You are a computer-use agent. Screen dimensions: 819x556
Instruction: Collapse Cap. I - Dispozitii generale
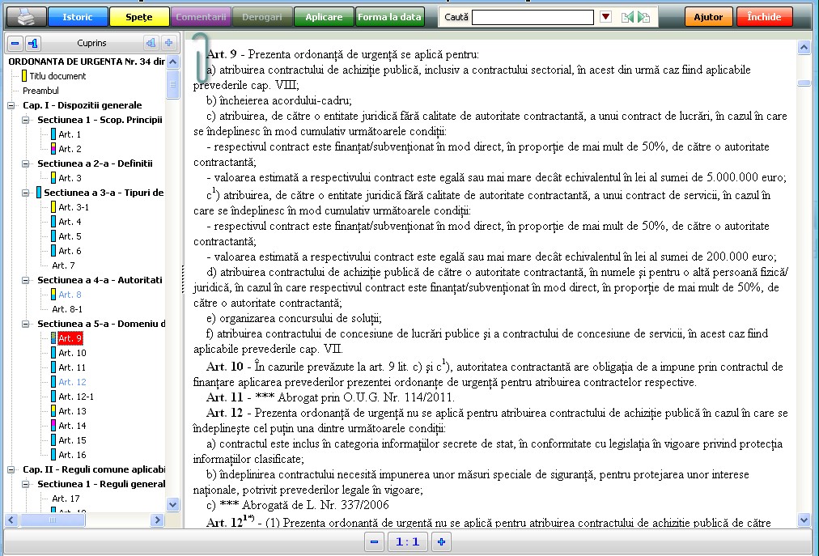pyautogui.click(x=11, y=105)
